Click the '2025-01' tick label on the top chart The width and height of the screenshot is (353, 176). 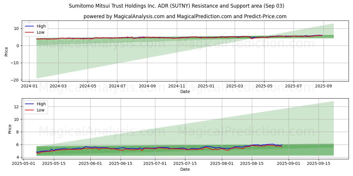[206, 86]
